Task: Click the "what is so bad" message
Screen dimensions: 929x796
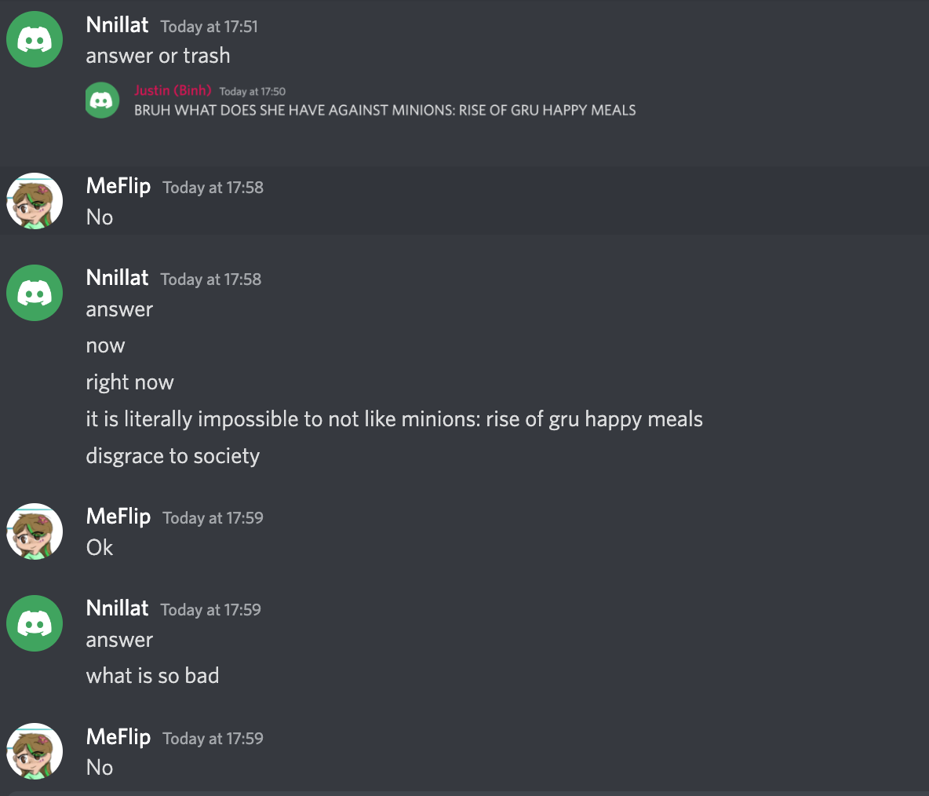Action: (x=152, y=676)
